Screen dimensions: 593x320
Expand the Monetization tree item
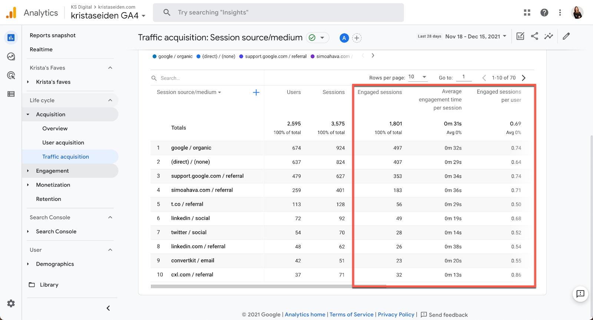click(x=28, y=185)
